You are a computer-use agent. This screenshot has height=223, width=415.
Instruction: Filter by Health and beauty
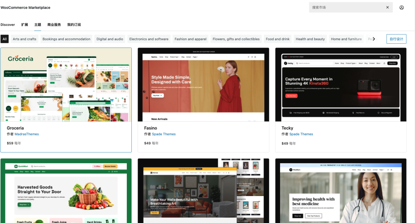(310, 39)
